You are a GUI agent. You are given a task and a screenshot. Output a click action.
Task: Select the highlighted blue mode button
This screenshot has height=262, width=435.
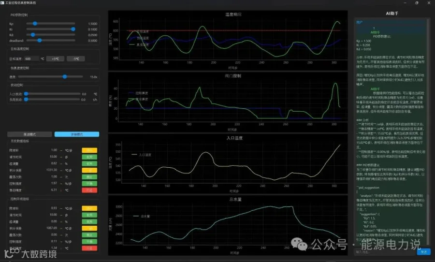[77, 134]
